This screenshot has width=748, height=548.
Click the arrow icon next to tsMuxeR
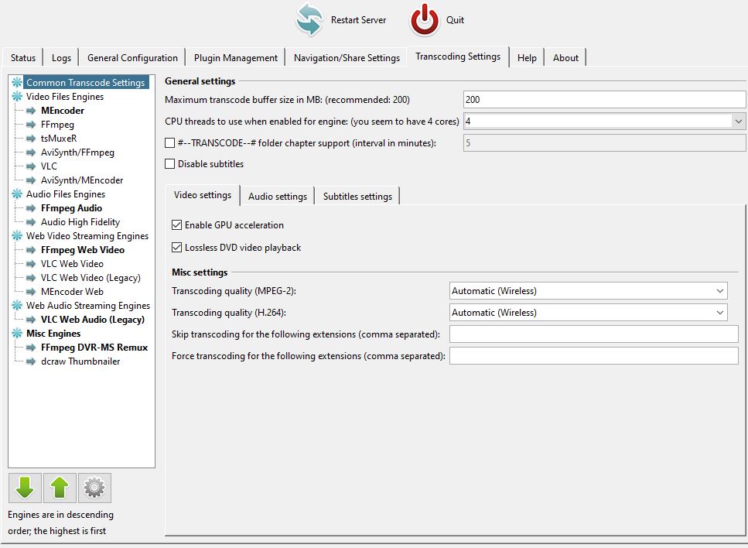pyautogui.click(x=31, y=139)
